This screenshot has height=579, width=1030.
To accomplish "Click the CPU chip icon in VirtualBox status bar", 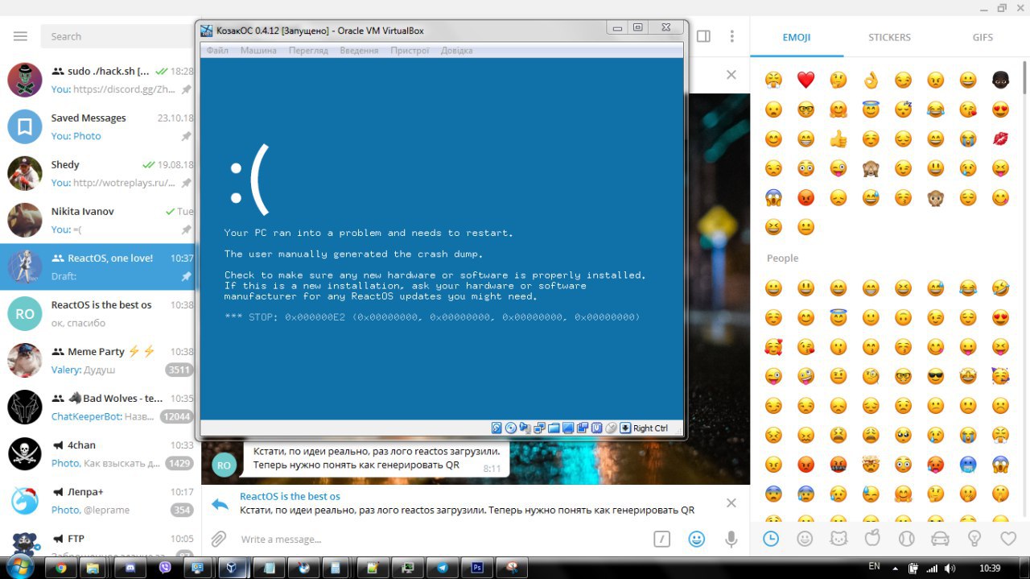I will [596, 428].
